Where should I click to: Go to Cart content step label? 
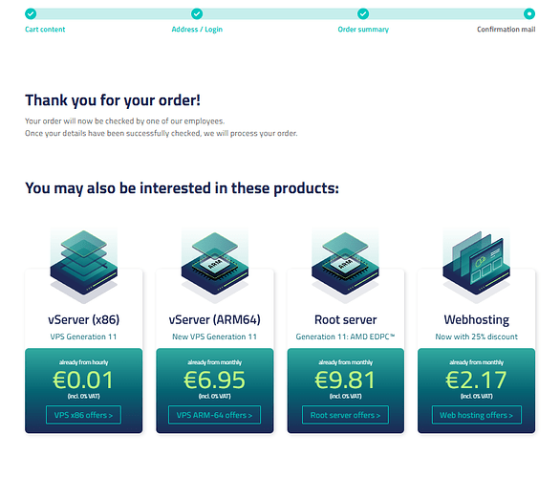pyautogui.click(x=45, y=30)
